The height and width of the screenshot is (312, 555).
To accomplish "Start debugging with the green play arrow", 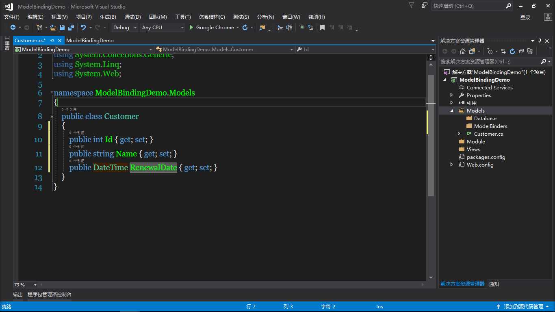I will (192, 28).
